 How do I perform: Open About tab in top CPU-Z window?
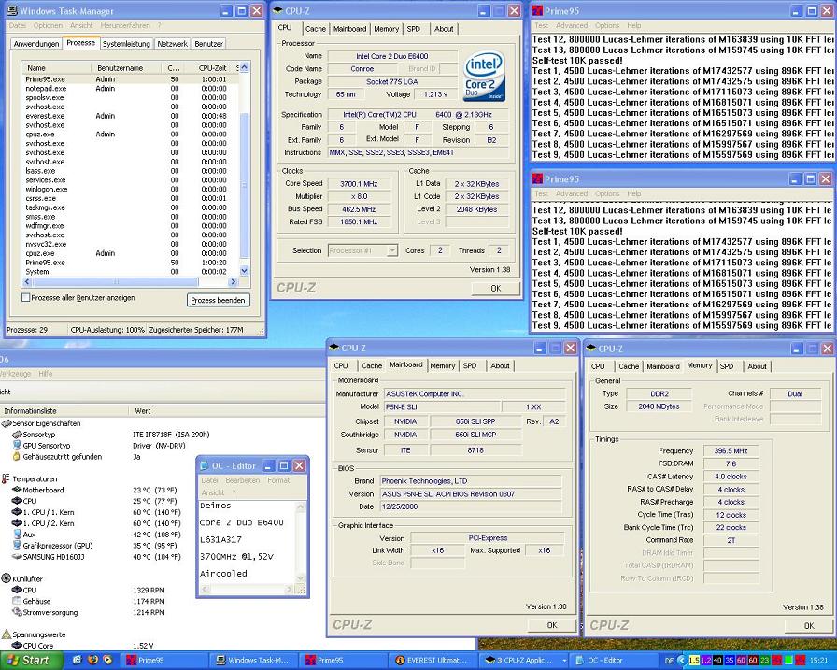(x=444, y=29)
